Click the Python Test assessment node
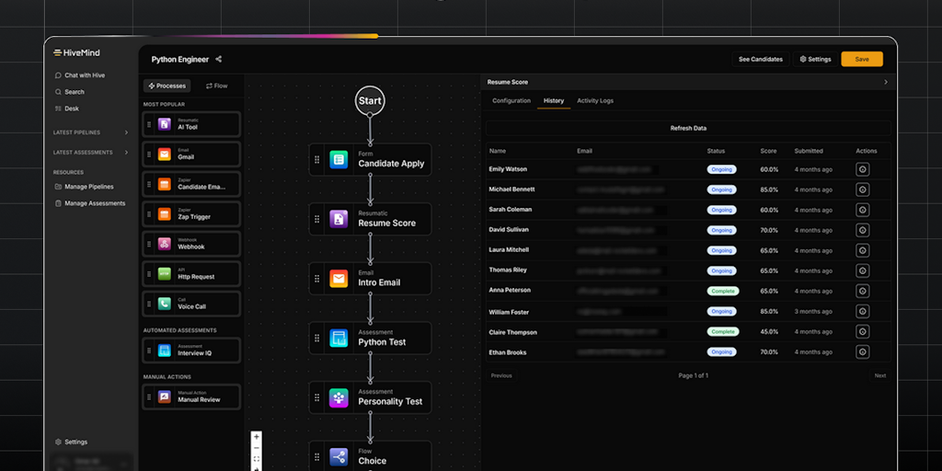Screen dimensions: 942x471 click(370, 339)
